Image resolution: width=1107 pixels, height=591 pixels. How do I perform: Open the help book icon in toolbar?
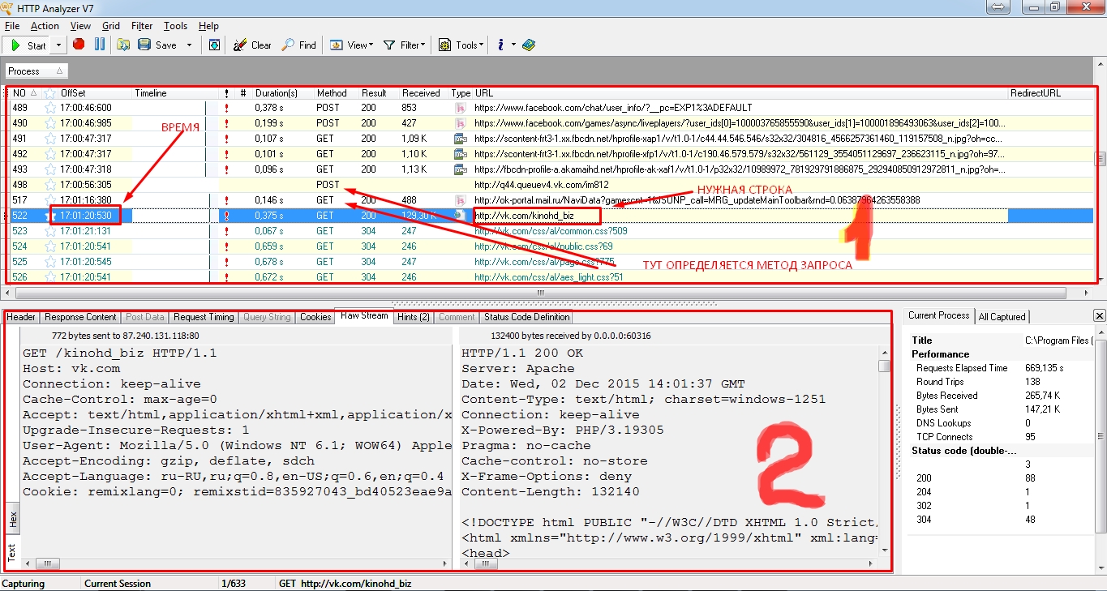(x=529, y=45)
